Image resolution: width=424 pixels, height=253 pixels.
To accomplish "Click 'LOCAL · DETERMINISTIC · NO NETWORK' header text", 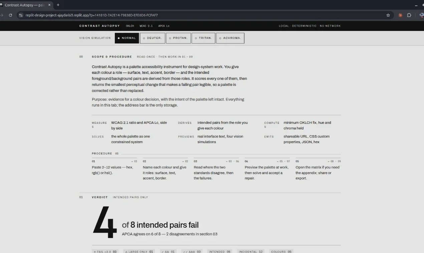I will pyautogui.click(x=310, y=26).
